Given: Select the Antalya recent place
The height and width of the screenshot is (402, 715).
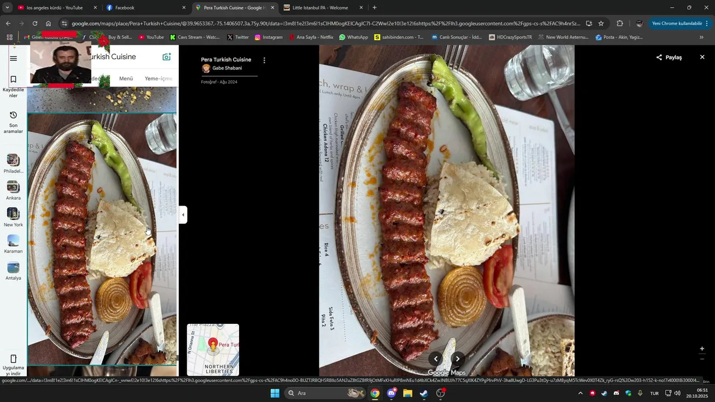Looking at the screenshot, I should point(13,271).
